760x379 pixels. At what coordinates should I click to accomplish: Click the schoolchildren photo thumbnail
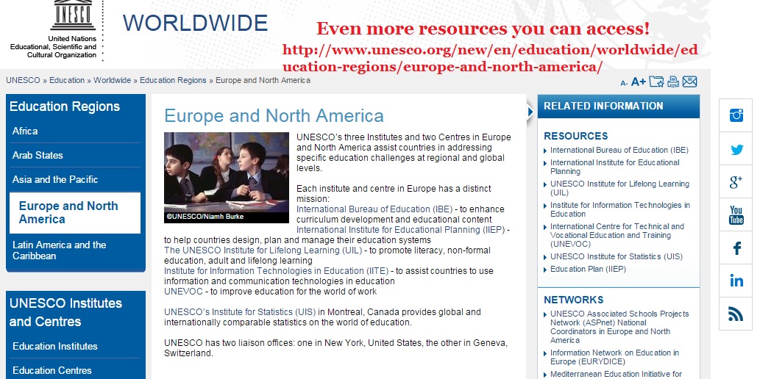[226, 177]
